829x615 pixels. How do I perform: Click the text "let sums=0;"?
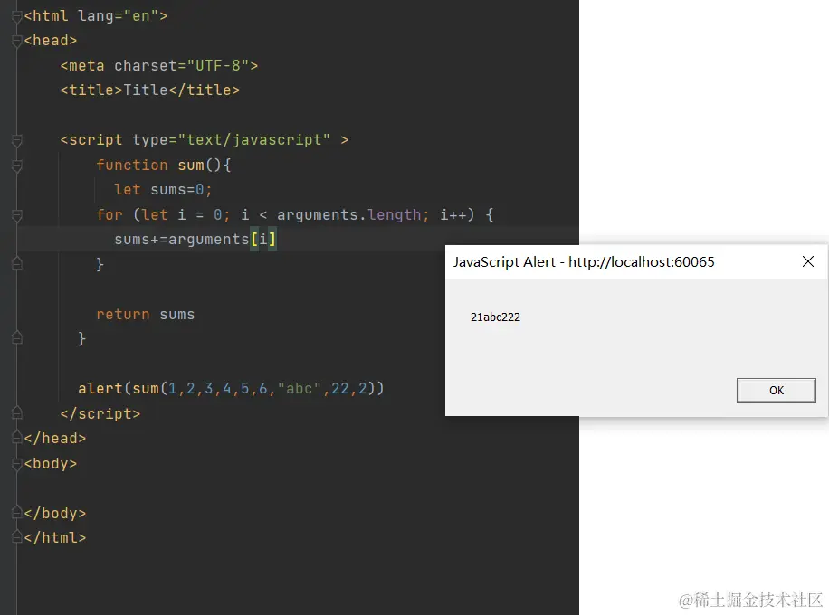click(x=163, y=190)
